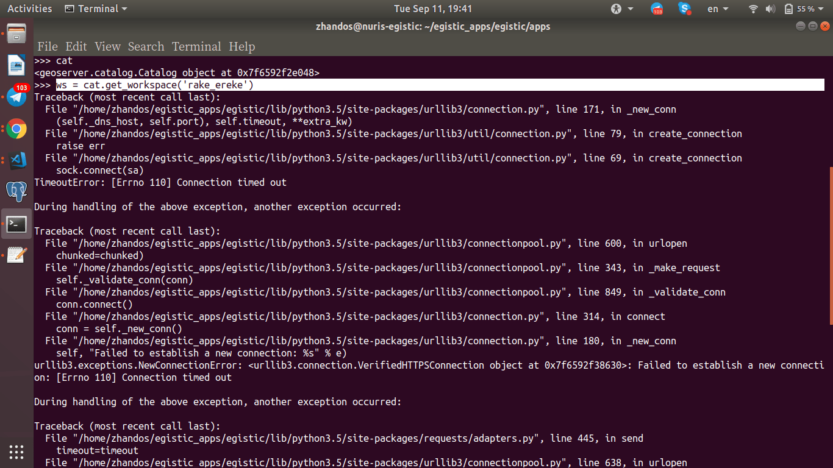Open the Help menu
This screenshot has width=833, height=468.
[241, 46]
